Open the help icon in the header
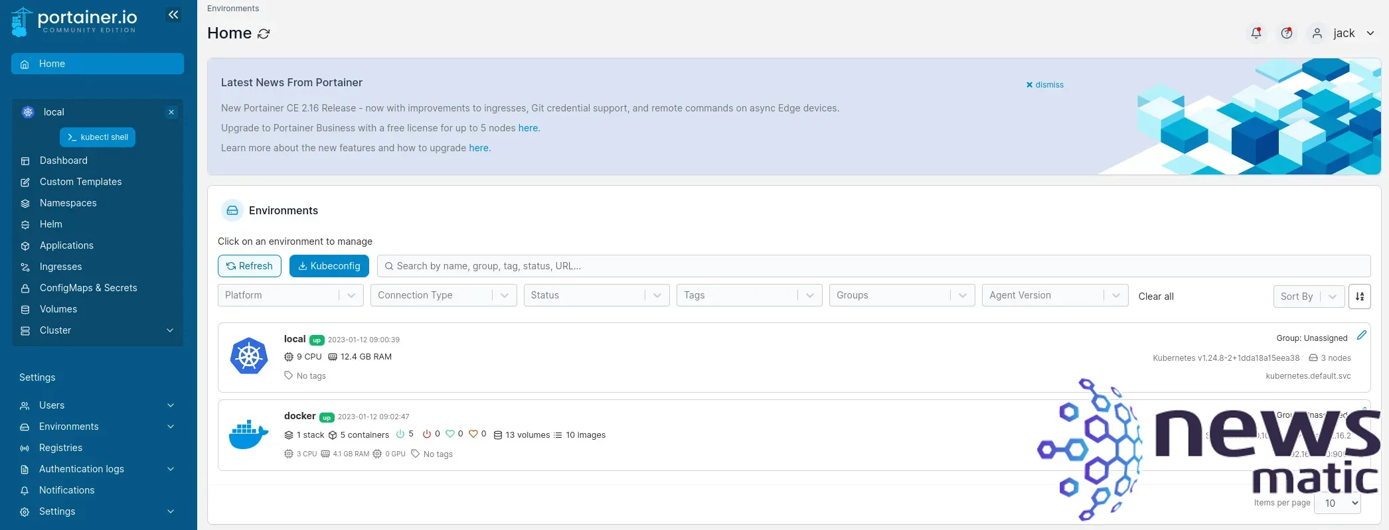This screenshot has height=530, width=1389. tap(1287, 33)
